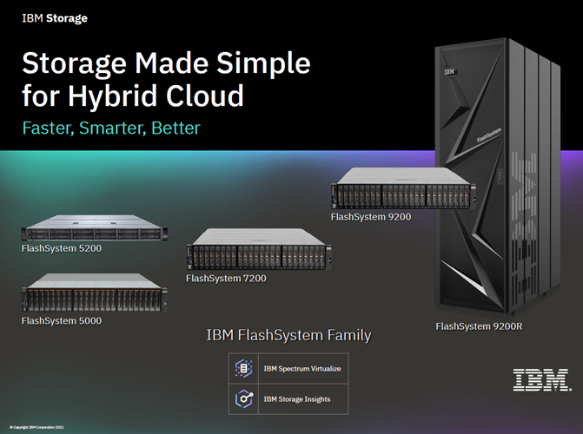The width and height of the screenshot is (583, 434).
Task: Select the FlashSystem 5000 server image
Action: point(95,293)
